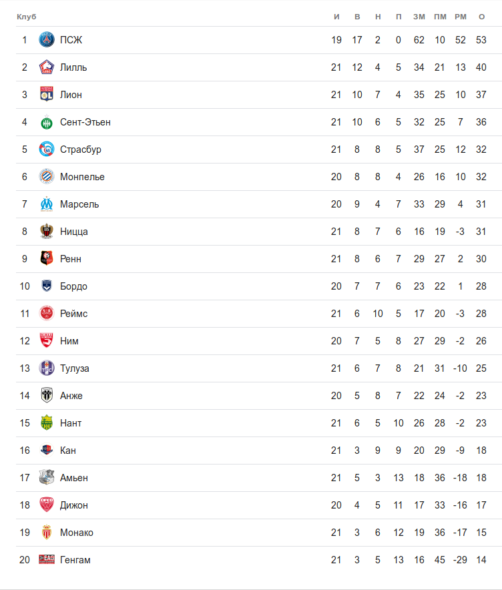Click the PSG club crest icon
Image resolution: width=502 pixels, height=590 pixels.
point(46,40)
